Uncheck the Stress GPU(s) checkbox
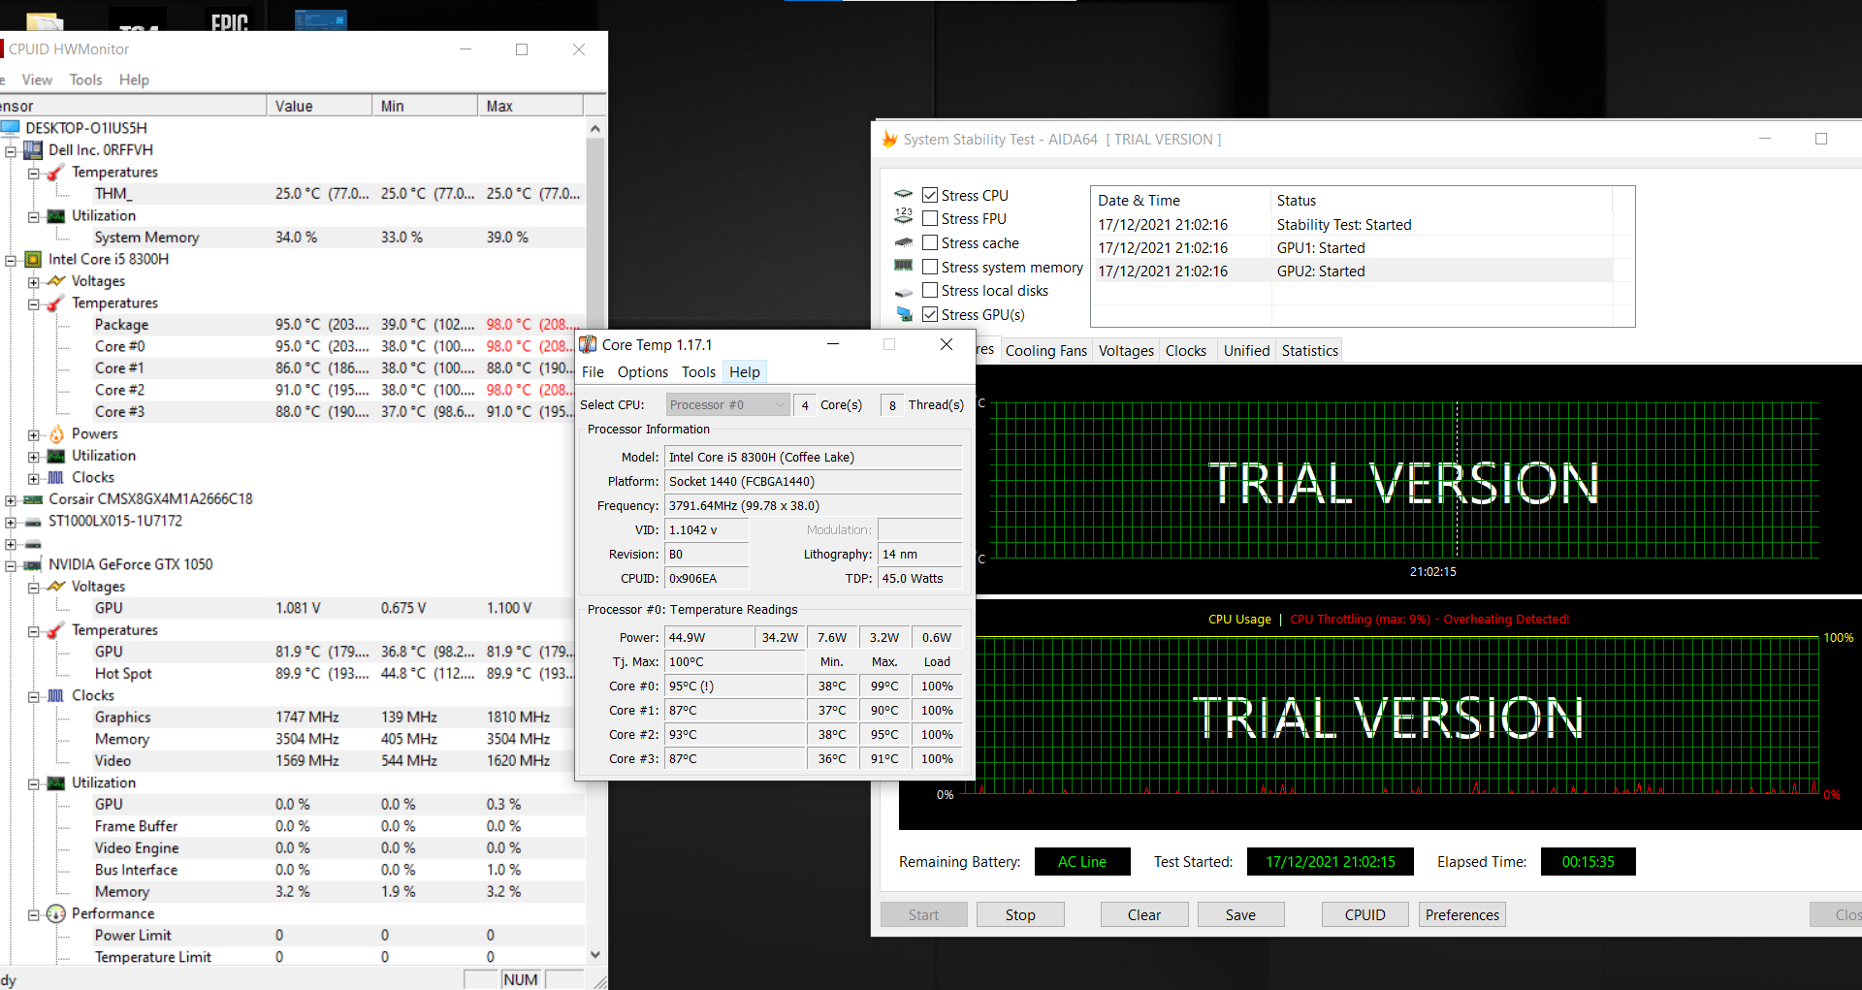The image size is (1862, 990). [930, 314]
